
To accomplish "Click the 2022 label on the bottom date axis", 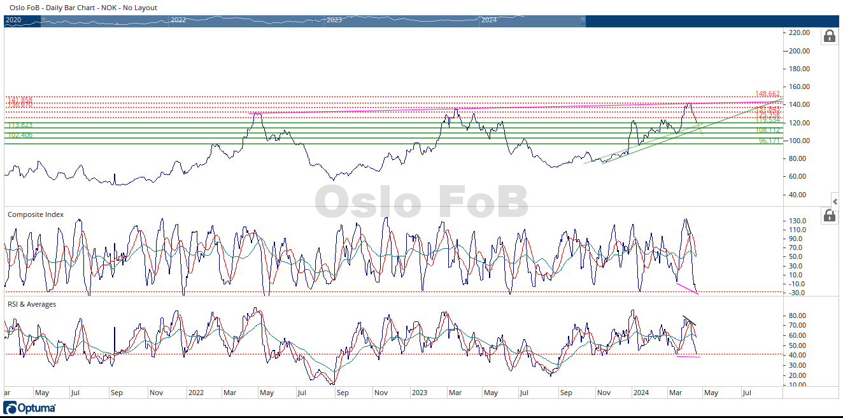I will pos(196,393).
